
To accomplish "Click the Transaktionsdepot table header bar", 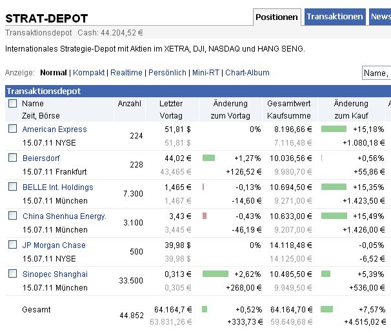I will coord(198,91).
